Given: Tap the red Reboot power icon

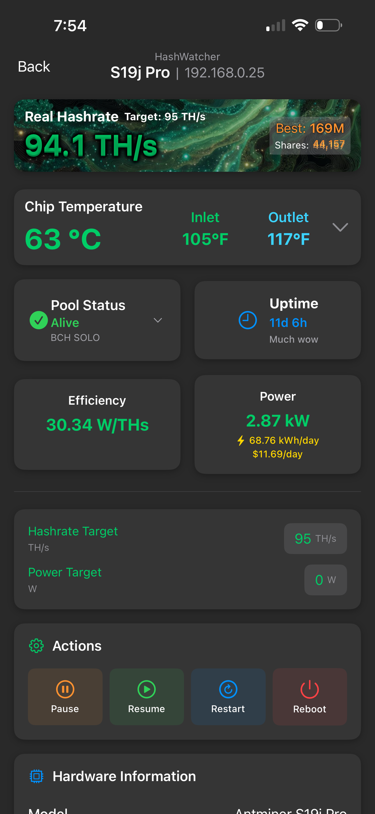Looking at the screenshot, I should [x=309, y=689].
